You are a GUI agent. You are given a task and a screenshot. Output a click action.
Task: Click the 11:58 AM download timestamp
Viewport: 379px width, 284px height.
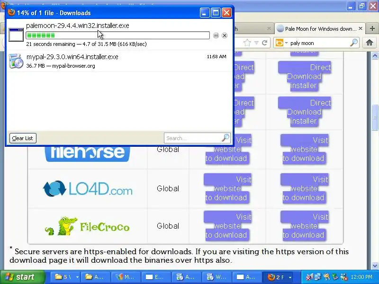pyautogui.click(x=217, y=56)
